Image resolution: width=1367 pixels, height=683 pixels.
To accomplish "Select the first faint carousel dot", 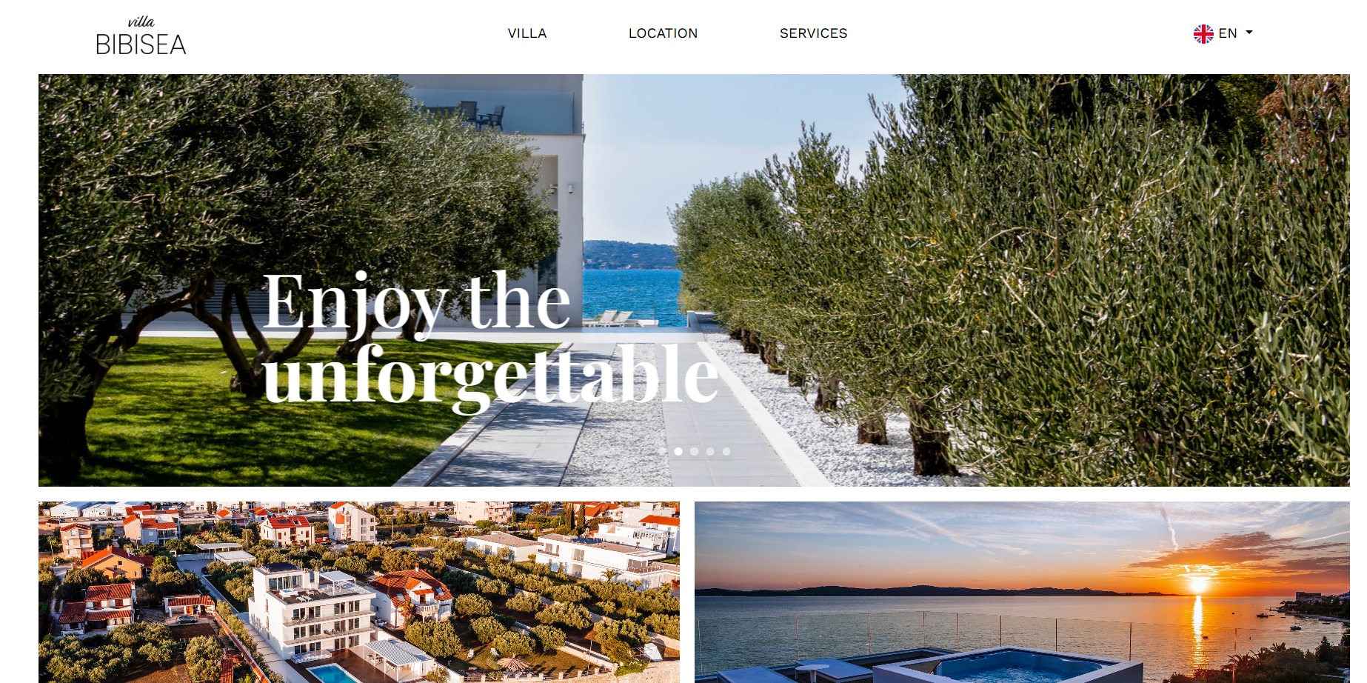I will (662, 451).
